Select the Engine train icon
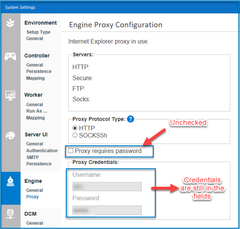 (x=10, y=181)
